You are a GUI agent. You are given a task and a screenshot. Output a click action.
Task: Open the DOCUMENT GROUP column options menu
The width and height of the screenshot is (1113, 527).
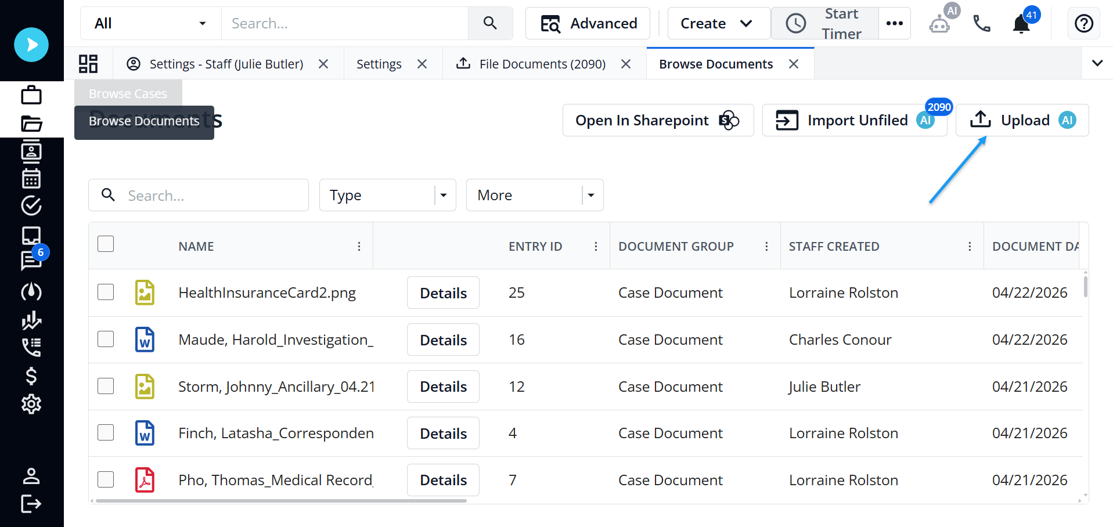[x=766, y=247]
